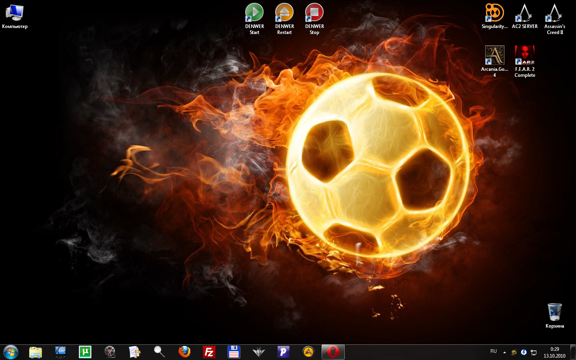Image resolution: width=576 pixels, height=360 pixels.
Task: Open the Windows Start menu orb
Action: [x=11, y=352]
